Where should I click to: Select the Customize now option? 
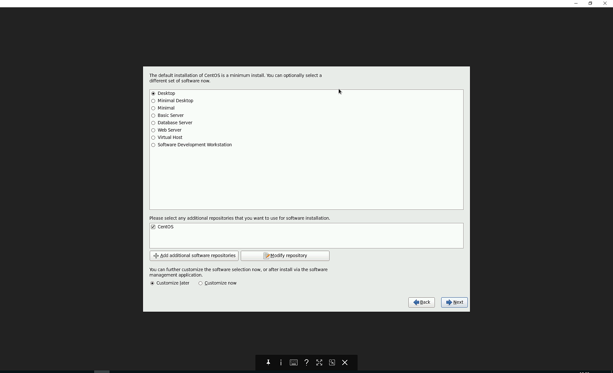[201, 283]
